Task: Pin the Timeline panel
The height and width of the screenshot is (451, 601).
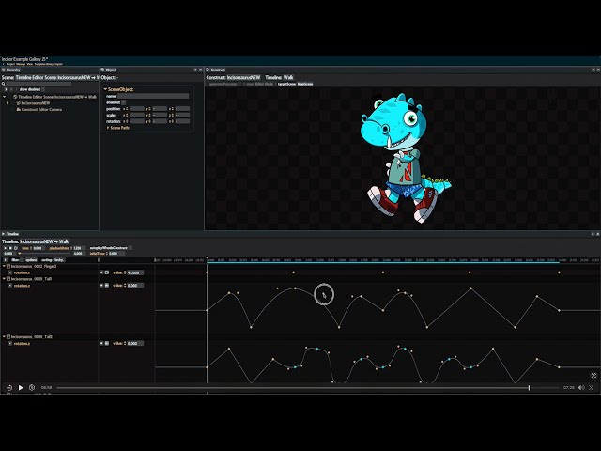Action: click(593, 234)
